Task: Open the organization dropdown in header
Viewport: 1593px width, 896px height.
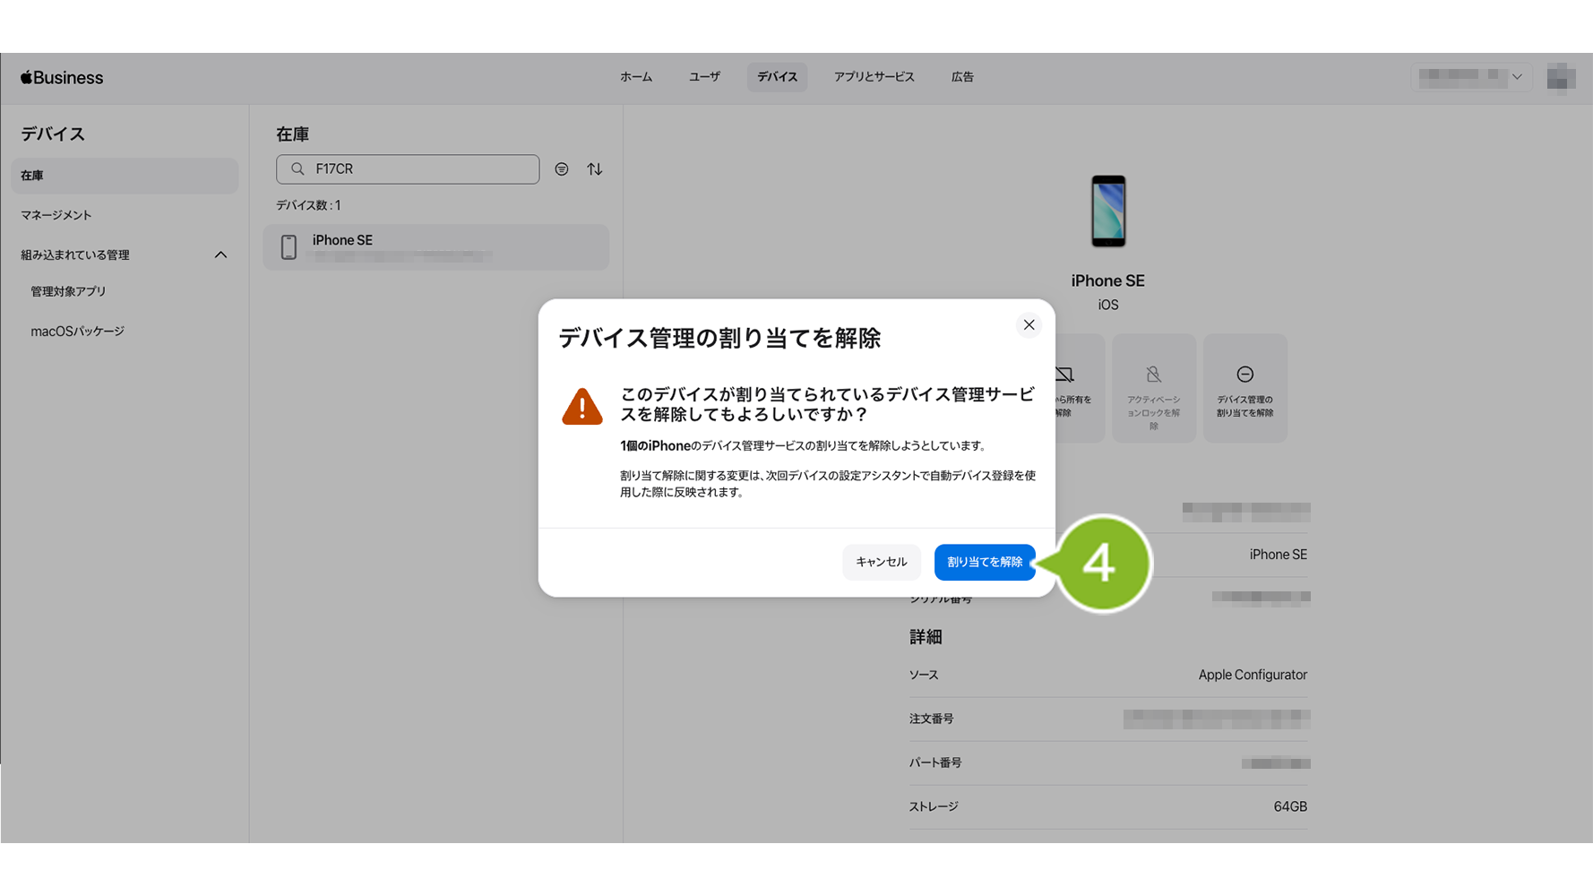Action: point(1471,77)
